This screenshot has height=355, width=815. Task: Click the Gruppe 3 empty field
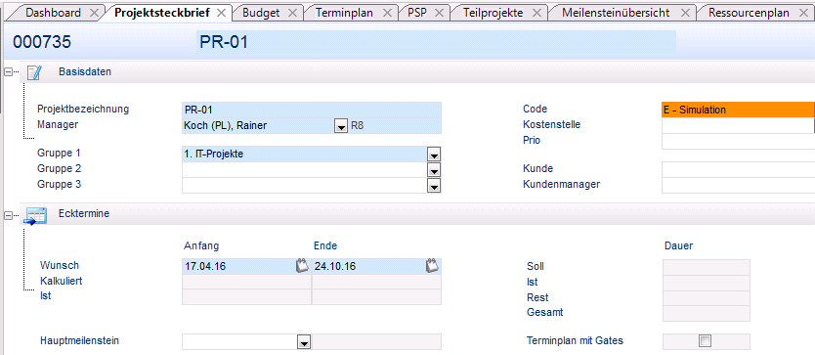coord(305,185)
